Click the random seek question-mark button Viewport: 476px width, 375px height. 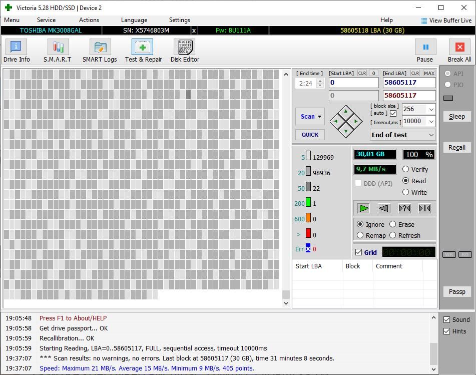coord(404,208)
